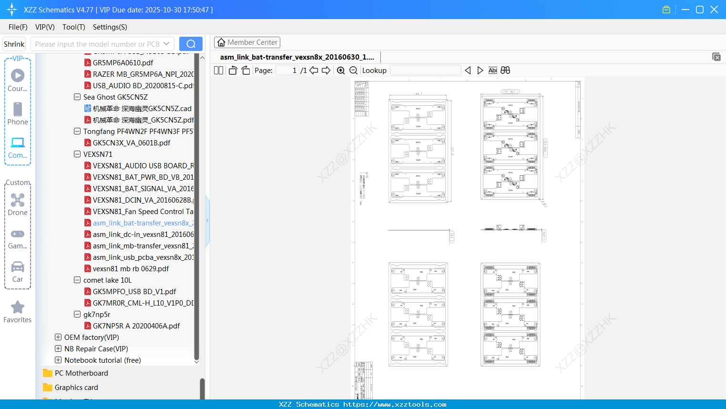Open the Computer category
The height and width of the screenshot is (409, 726).
coord(18,147)
